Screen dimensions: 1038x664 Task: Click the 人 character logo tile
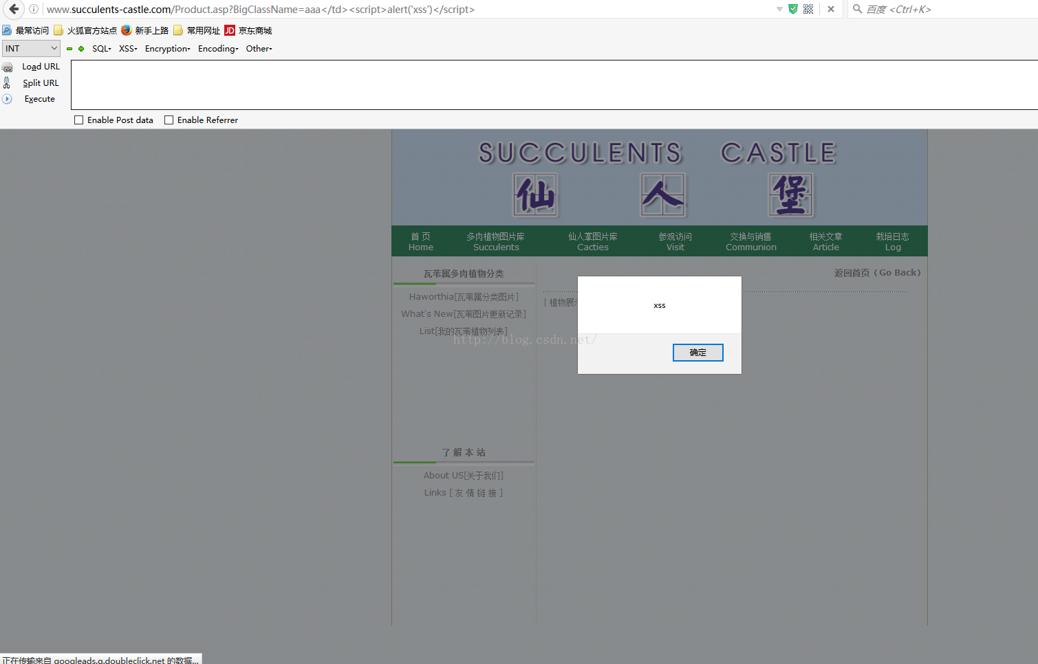pyautogui.click(x=663, y=195)
